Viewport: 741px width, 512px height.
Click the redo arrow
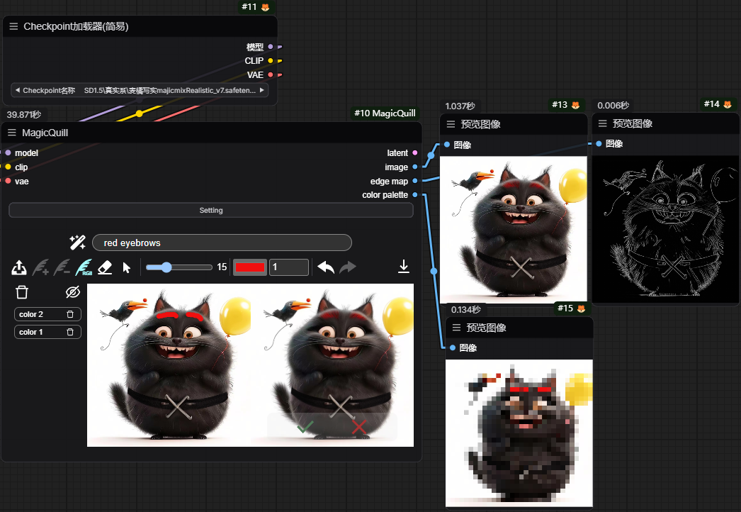(x=348, y=267)
